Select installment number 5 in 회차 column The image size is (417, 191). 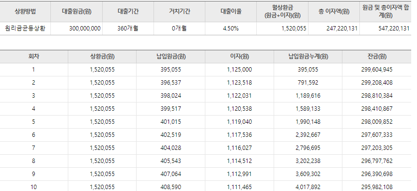33,122
